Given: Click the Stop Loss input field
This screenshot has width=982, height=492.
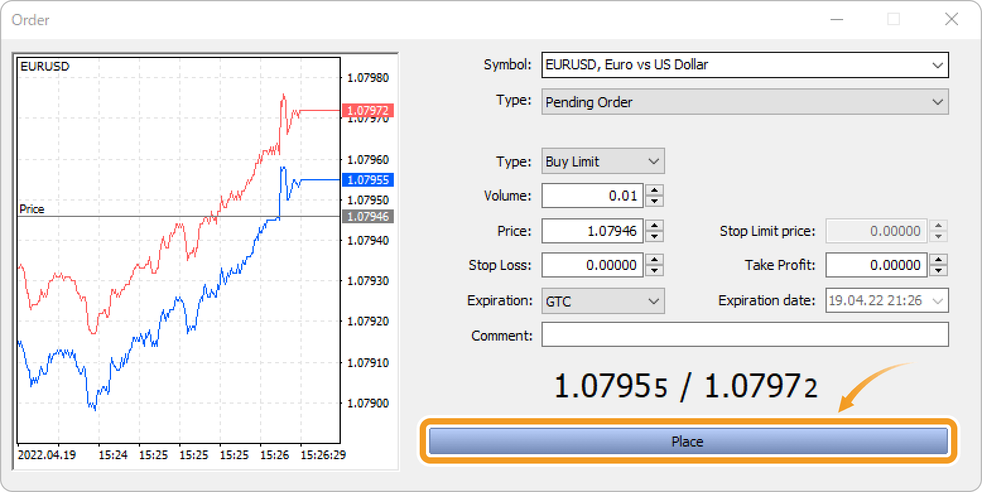Looking at the screenshot, I should click(x=592, y=266).
